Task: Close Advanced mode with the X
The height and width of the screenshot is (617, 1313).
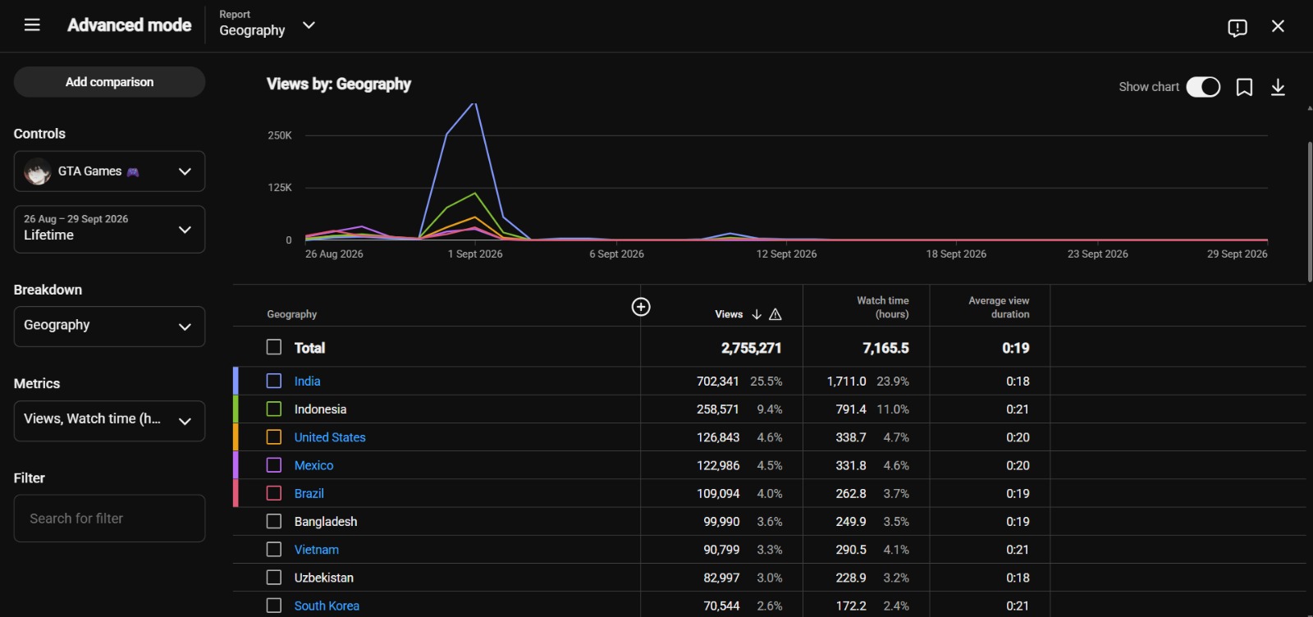Action: click(1278, 26)
